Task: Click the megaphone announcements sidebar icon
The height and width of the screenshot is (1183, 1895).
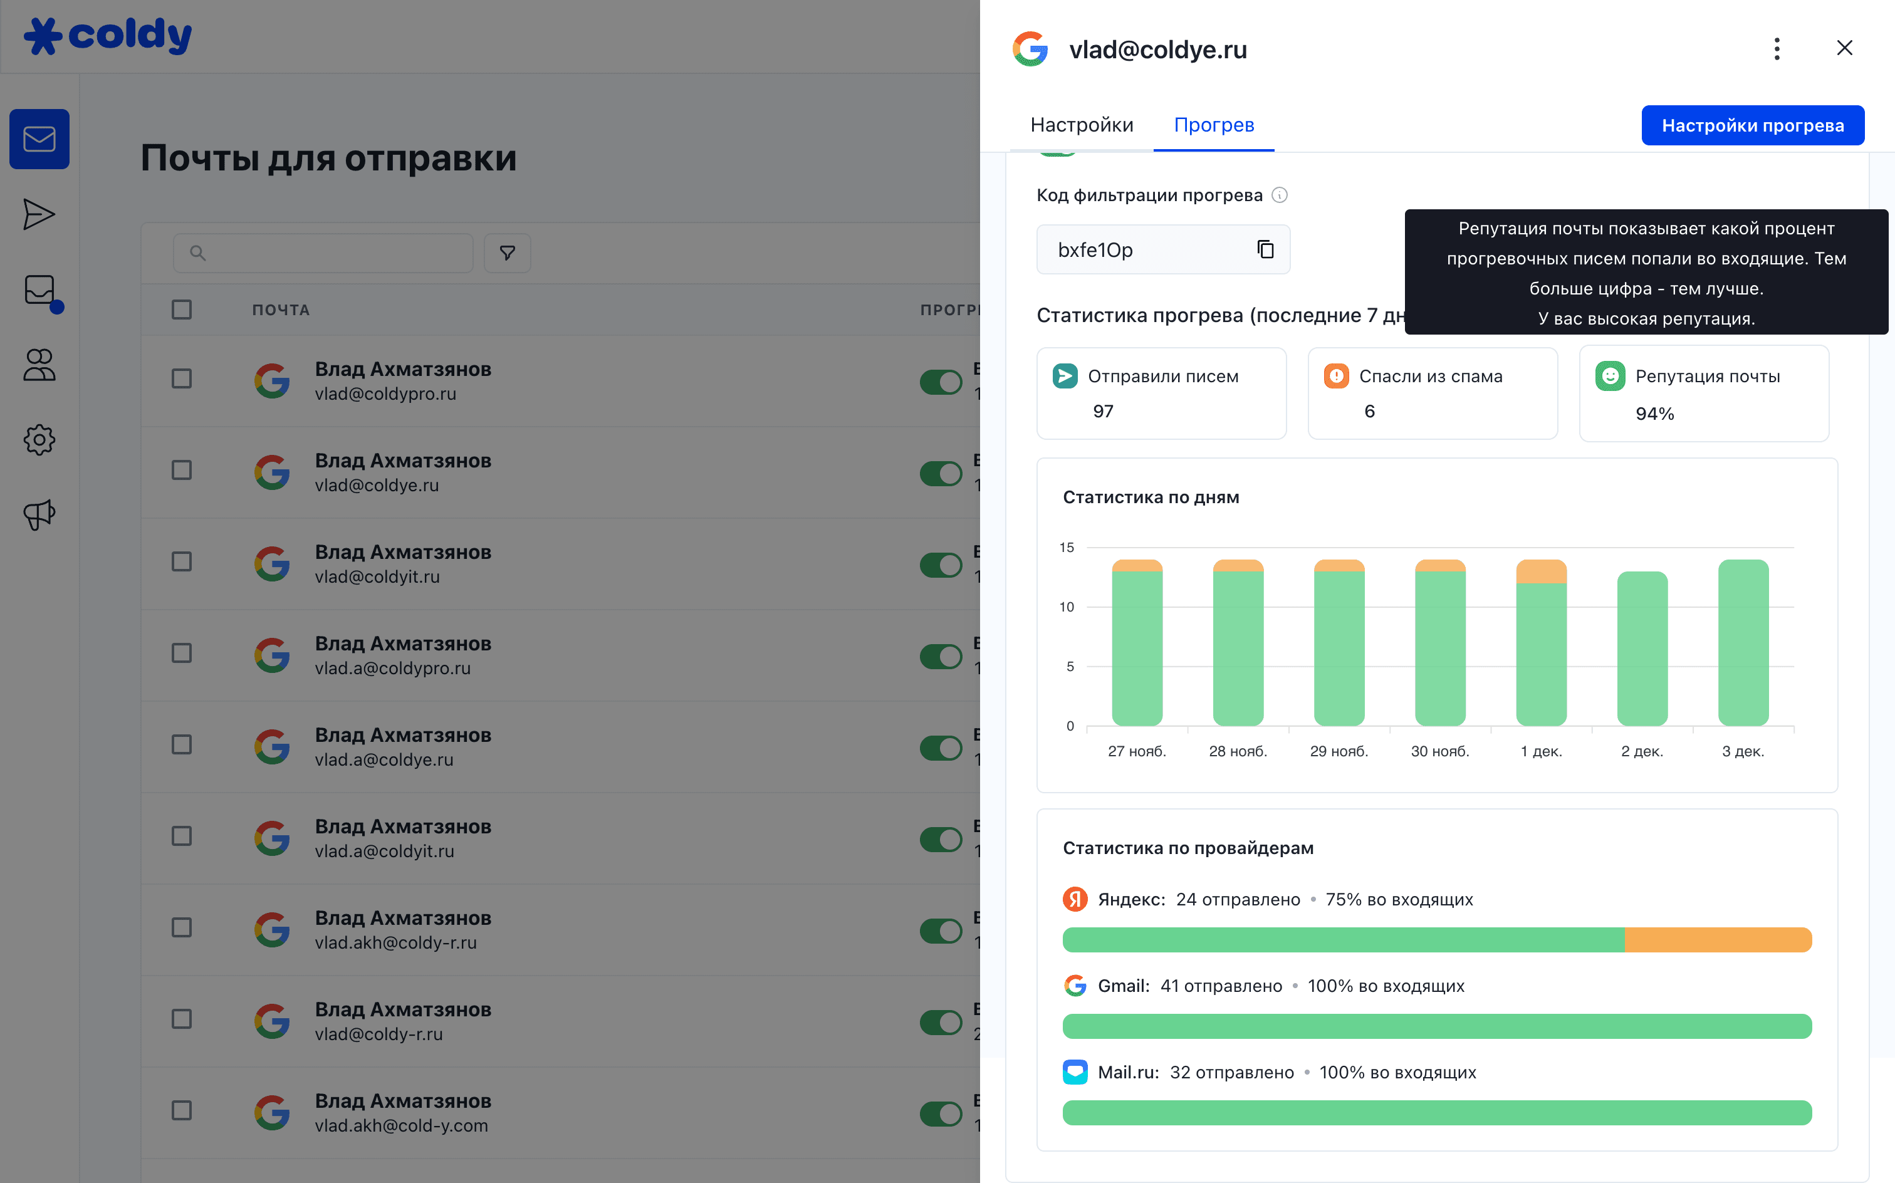Action: click(x=39, y=514)
